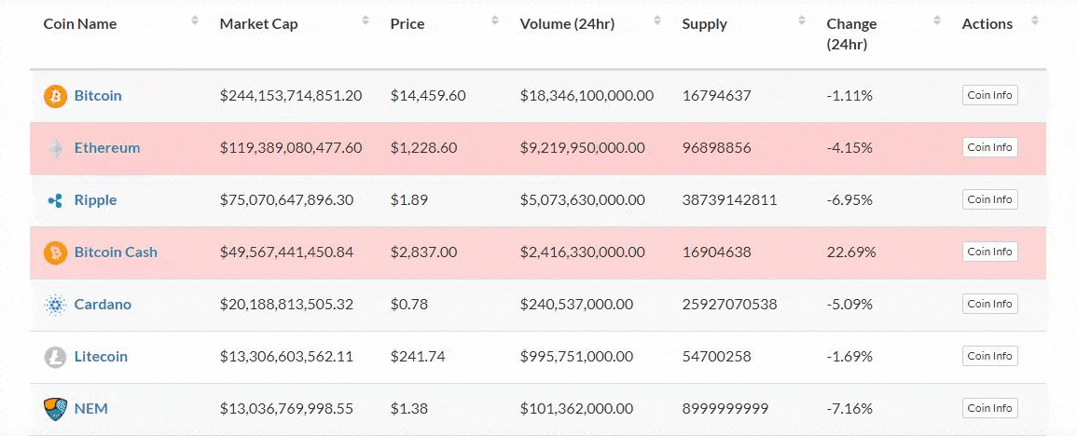Screen dimensions: 1077x436
Task: Click the Ethereum diamond logo icon
Action: pos(56,148)
